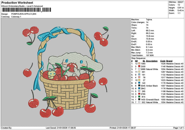Click thread code 1317
Screen dimensions: 185x130
coord(163,78)
